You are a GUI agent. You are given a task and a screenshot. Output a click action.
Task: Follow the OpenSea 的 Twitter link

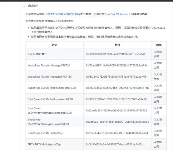[116, 14]
